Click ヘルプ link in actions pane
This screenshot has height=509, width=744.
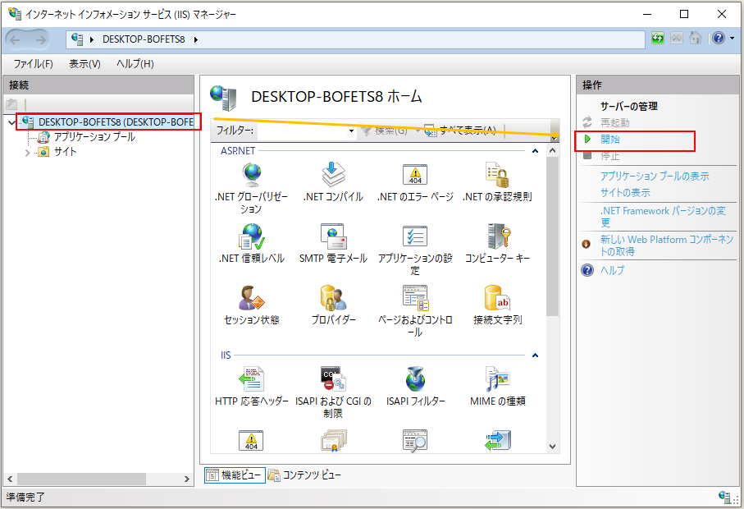[612, 270]
